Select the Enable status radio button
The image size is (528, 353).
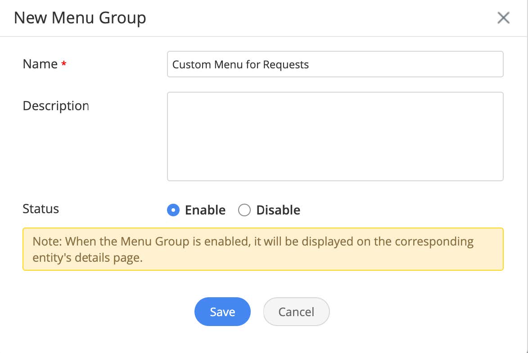click(x=173, y=210)
